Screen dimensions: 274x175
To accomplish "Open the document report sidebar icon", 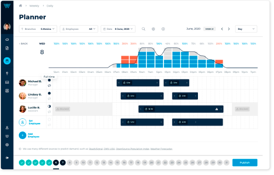I will tap(7, 48).
